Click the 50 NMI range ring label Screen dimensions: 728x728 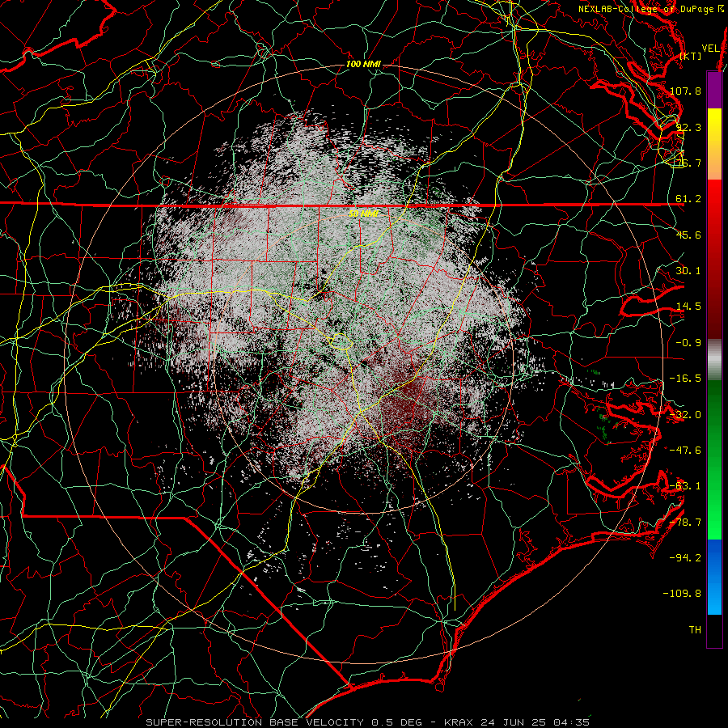point(363,214)
